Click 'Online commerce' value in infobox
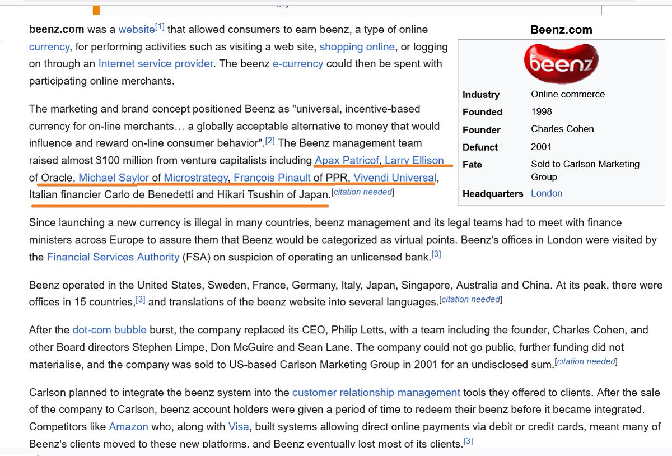This screenshot has height=456, width=672. click(568, 94)
